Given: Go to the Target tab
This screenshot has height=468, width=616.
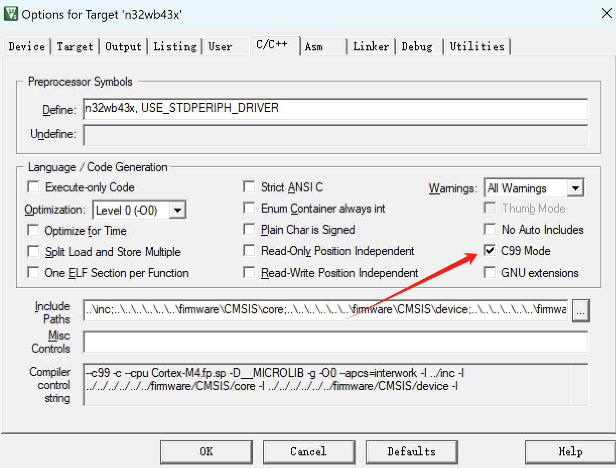Looking at the screenshot, I should 75,47.
